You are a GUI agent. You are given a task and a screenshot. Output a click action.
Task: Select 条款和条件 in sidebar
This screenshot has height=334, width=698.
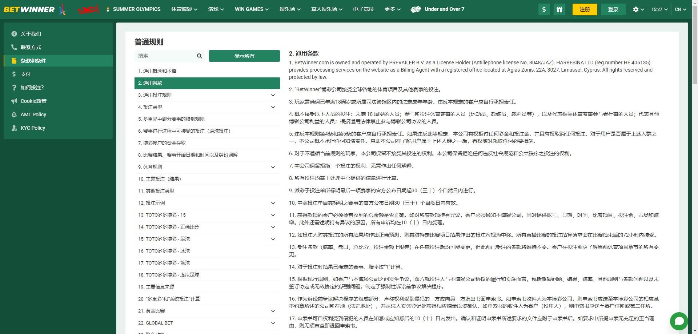click(x=58, y=61)
